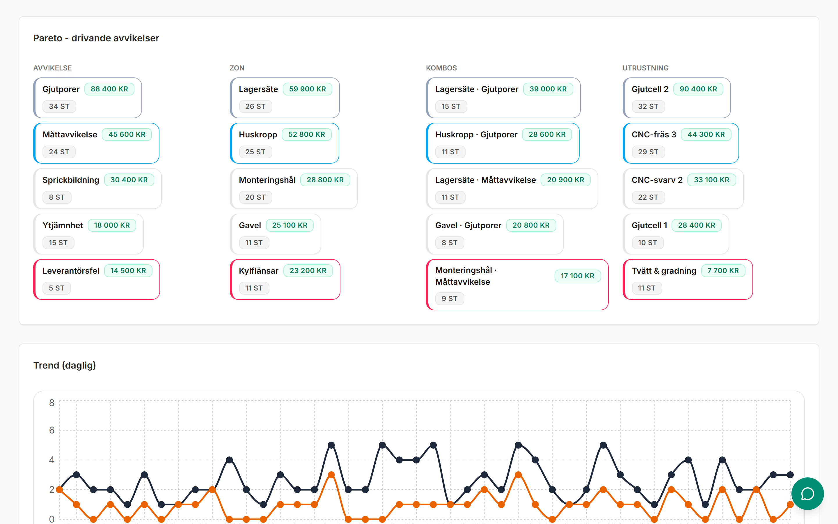Click the 59 900 KR cost badge
Screen dimensions: 838x524
coord(308,89)
